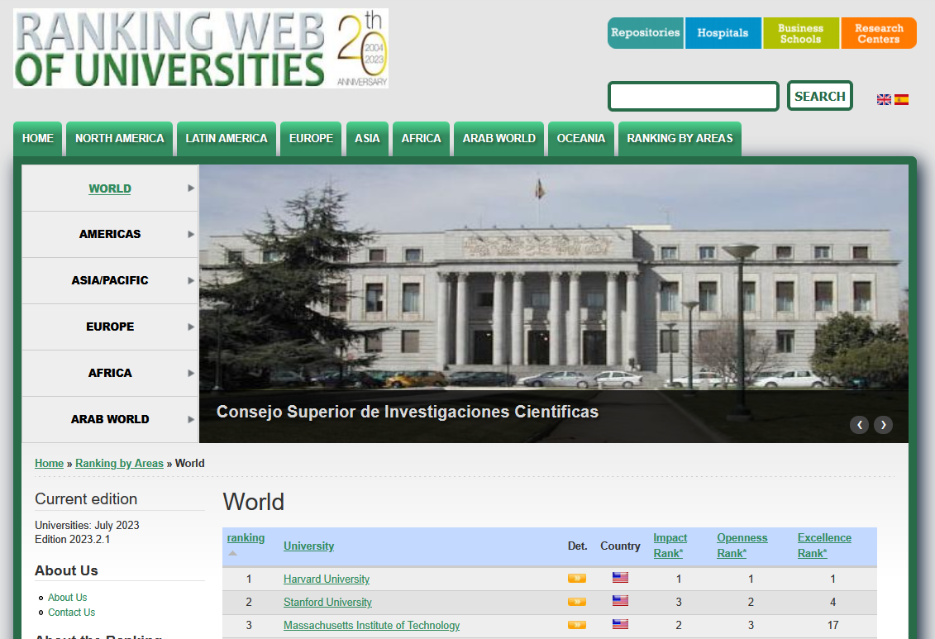Open the Massachusetts Institute of Technology link

click(x=371, y=626)
